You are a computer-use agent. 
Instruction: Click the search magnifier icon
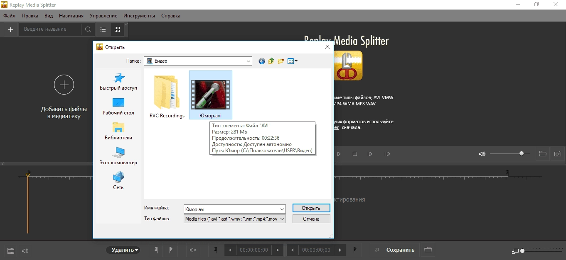tap(88, 29)
